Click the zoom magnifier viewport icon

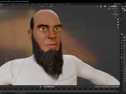coord(118,19)
